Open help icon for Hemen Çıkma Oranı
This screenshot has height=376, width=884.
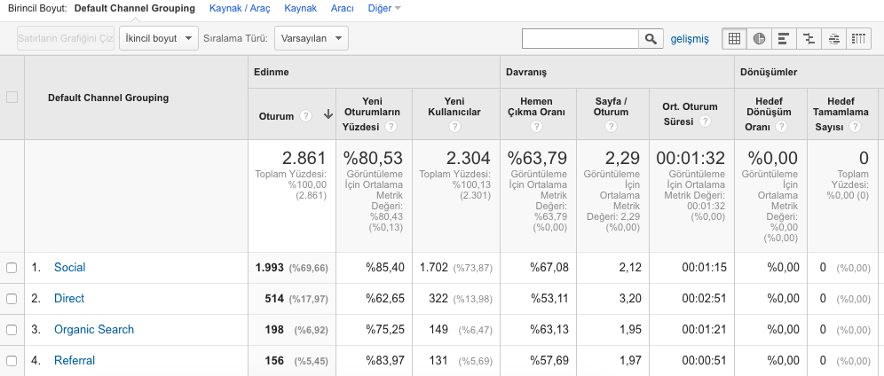536,127
